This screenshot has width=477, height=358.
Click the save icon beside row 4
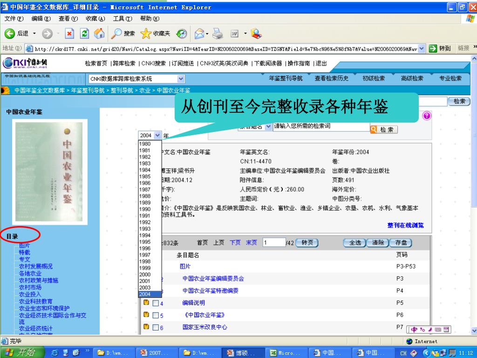pyautogui.click(x=146, y=303)
